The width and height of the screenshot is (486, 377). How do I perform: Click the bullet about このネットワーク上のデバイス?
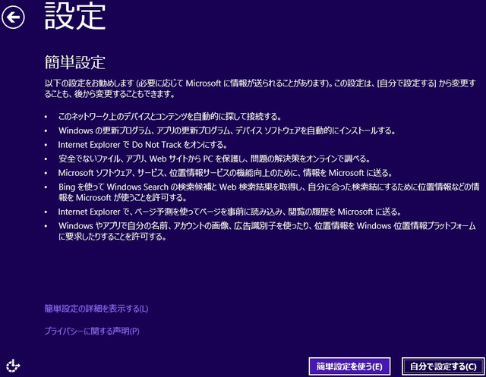pyautogui.click(x=170, y=117)
